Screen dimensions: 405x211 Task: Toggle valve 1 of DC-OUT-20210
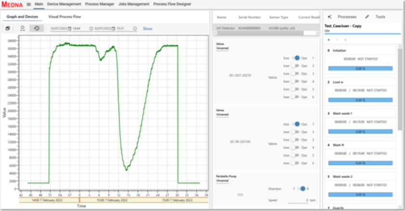[296, 58]
